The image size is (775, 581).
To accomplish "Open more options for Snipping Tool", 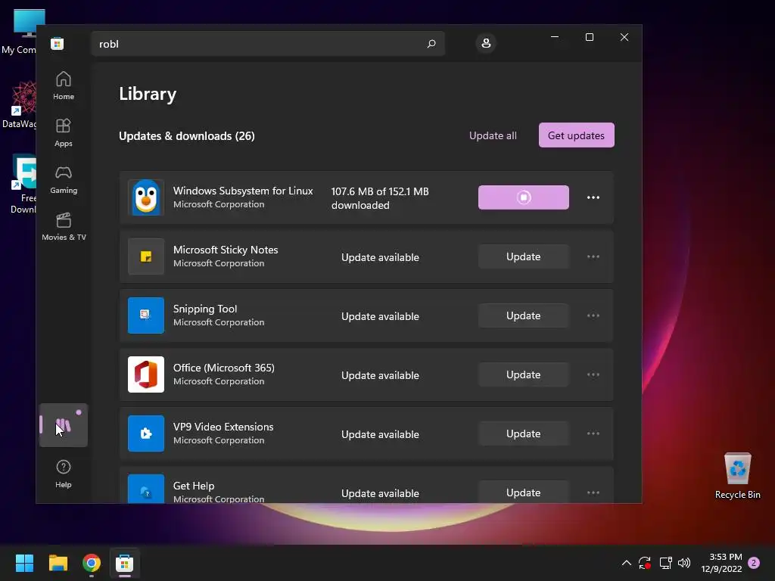I will [x=593, y=315].
